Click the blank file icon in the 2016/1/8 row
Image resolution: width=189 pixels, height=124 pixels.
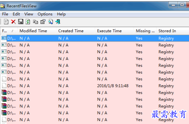pyautogui.click(x=4, y=86)
